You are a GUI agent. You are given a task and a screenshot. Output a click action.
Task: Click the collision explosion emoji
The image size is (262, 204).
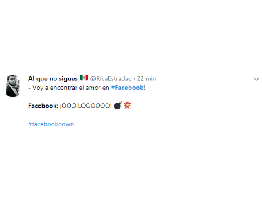[127, 105]
